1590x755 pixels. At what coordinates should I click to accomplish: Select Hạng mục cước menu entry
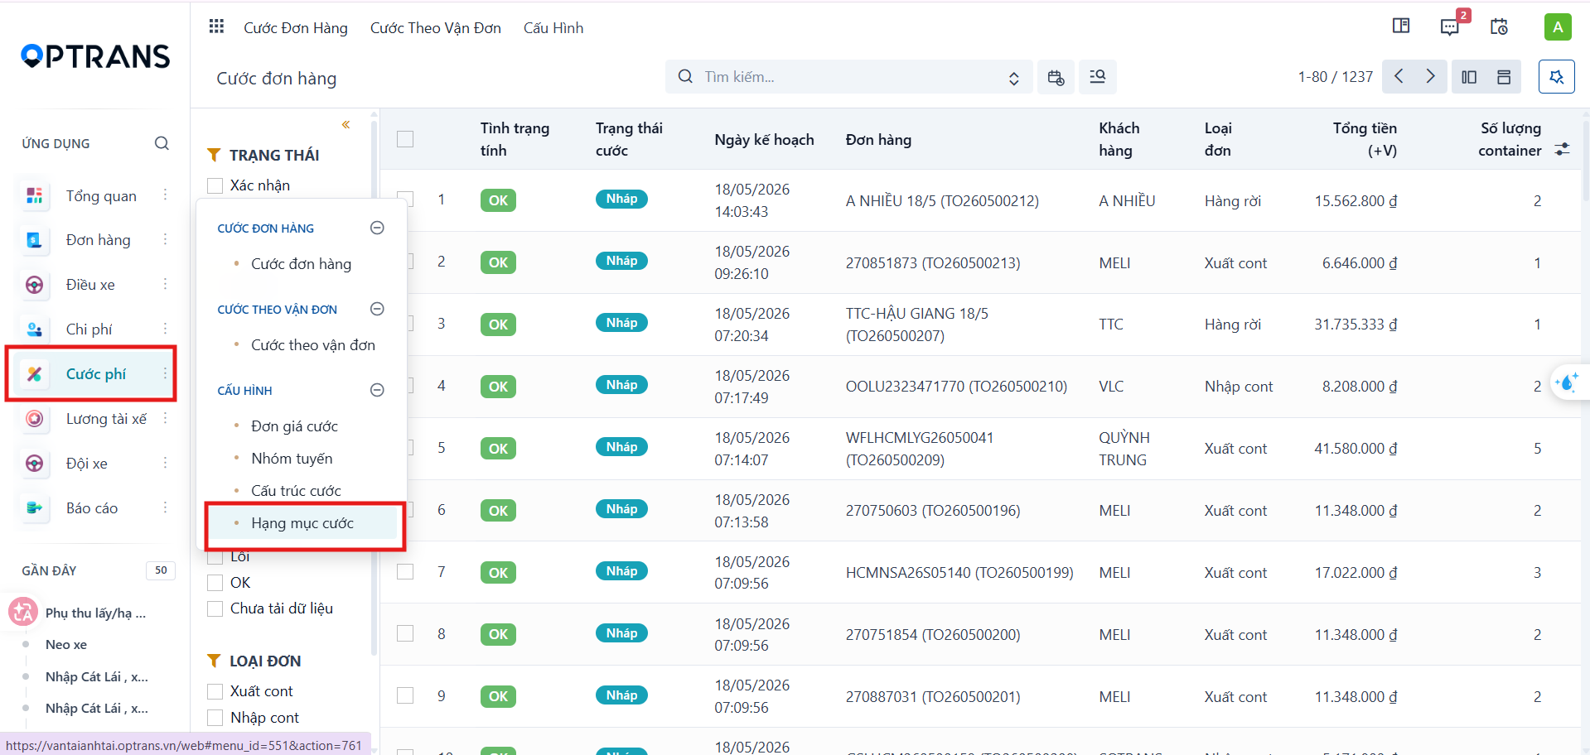pyautogui.click(x=302, y=523)
